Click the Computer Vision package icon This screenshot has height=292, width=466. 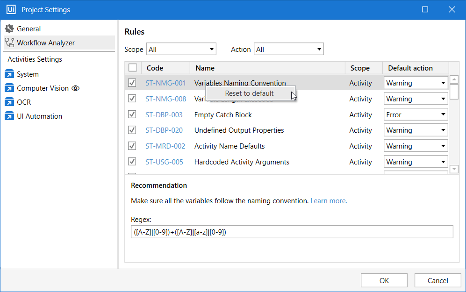pyautogui.click(x=9, y=88)
